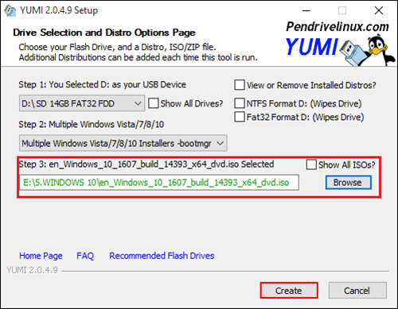
Task: Check NTFS Format D: (Wipes Drive)
Action: (240, 103)
